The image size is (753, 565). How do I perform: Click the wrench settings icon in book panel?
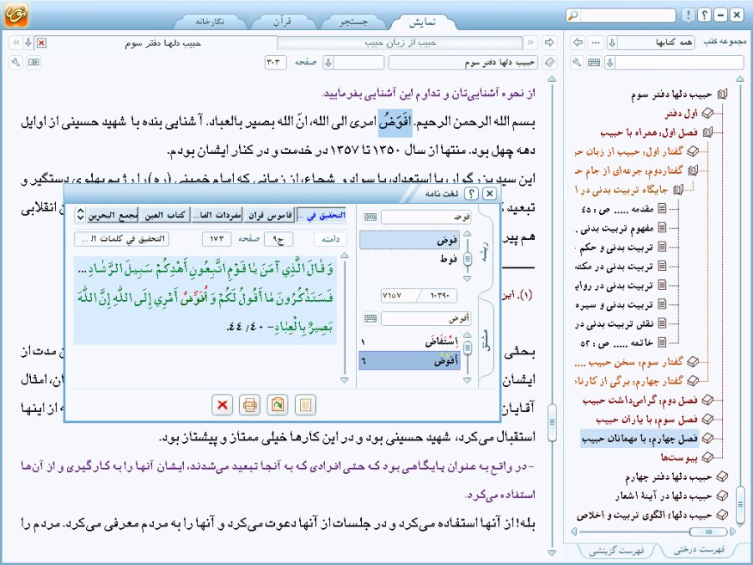577,63
